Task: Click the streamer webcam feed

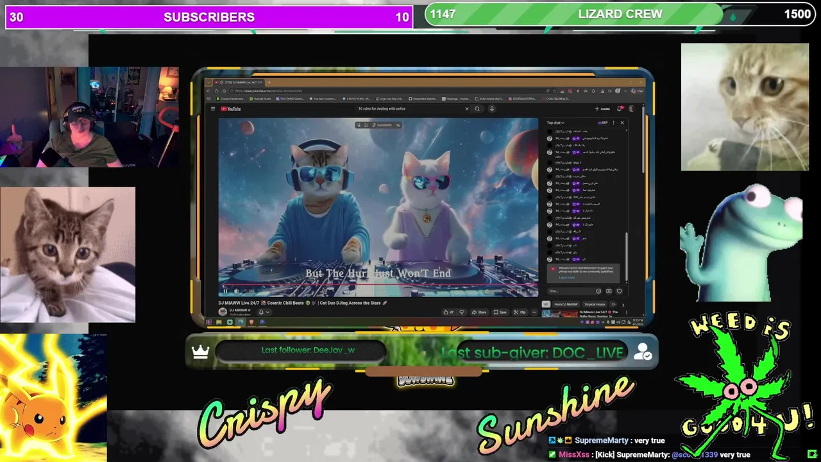Action: 89,117
